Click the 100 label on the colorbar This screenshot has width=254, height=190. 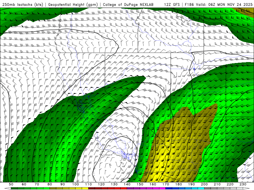tap(76, 184)
